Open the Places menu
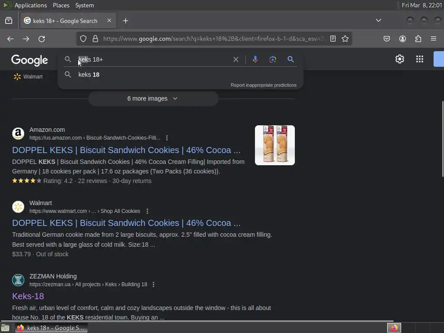 61,5
